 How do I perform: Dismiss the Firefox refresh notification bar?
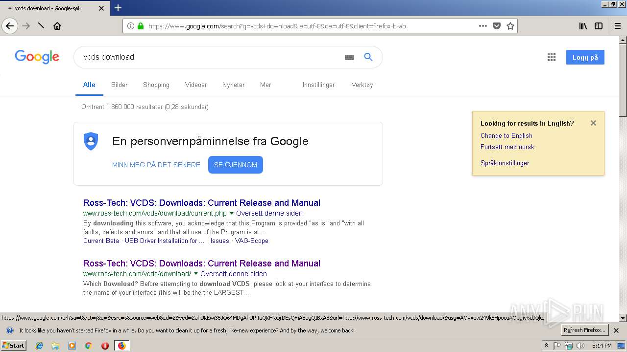(616, 330)
